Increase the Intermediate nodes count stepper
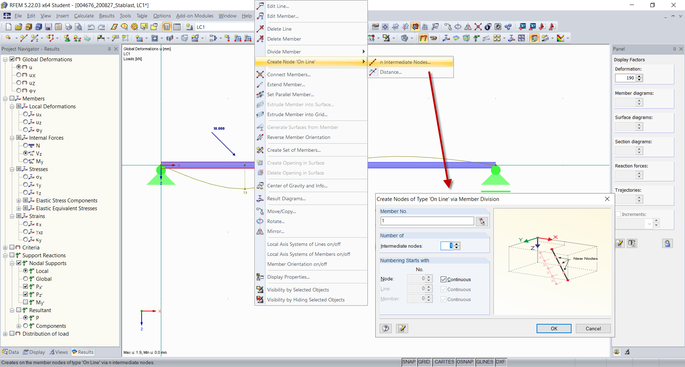The width and height of the screenshot is (685, 367). pyautogui.click(x=457, y=244)
